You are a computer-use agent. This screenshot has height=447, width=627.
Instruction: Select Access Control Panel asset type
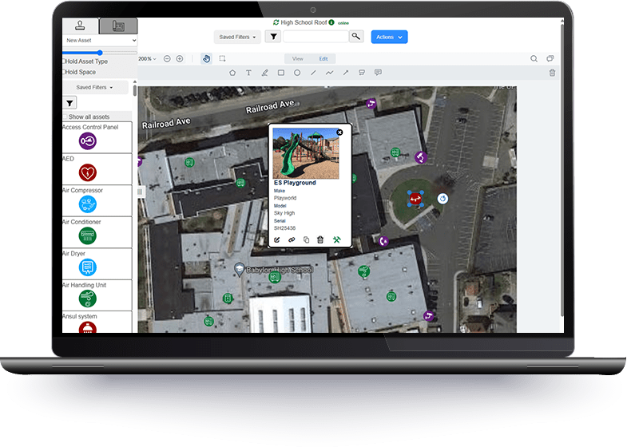click(88, 140)
